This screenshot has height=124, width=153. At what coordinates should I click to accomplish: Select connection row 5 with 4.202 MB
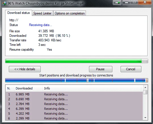pyautogui.click(x=74, y=114)
